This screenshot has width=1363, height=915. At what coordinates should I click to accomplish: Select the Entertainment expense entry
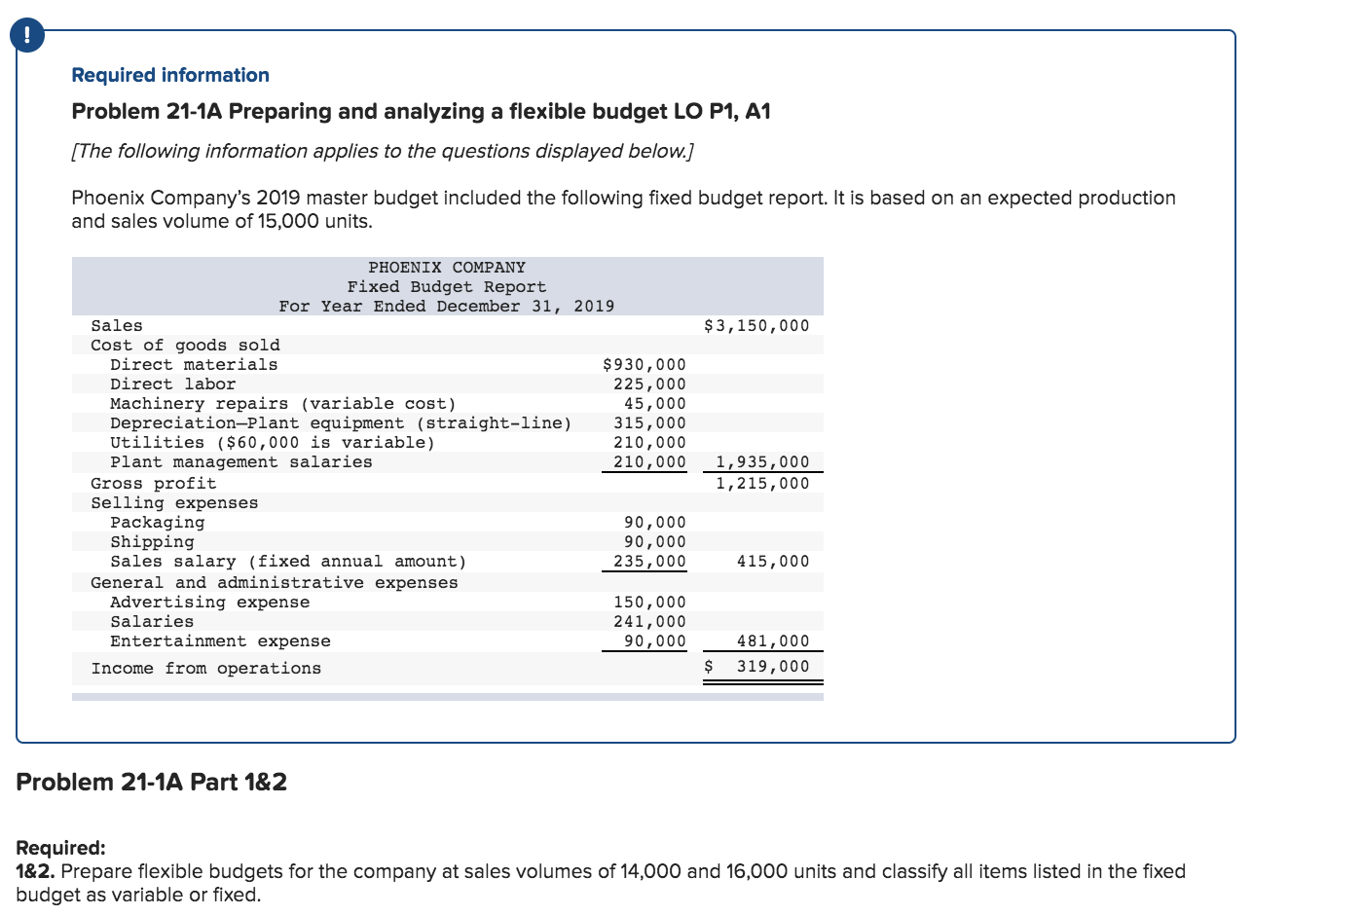[x=220, y=640]
